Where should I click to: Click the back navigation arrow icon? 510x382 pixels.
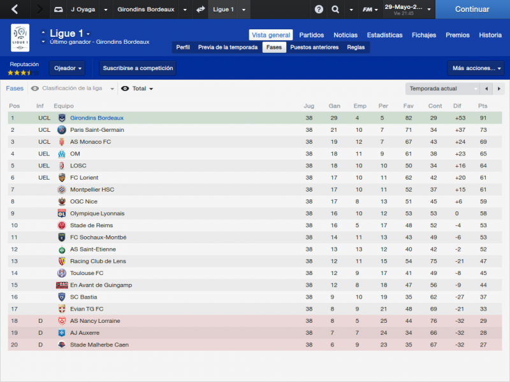15,9
